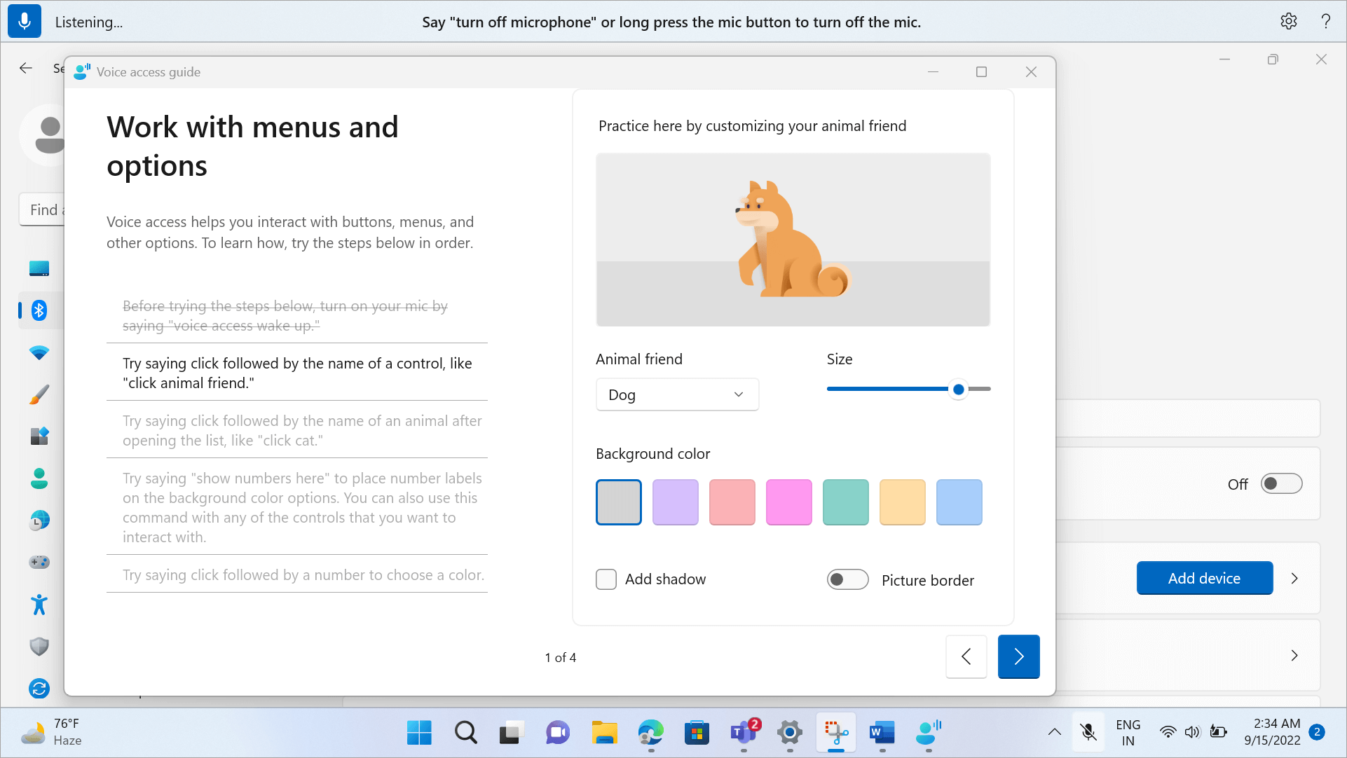Click the Add device button

point(1204,578)
